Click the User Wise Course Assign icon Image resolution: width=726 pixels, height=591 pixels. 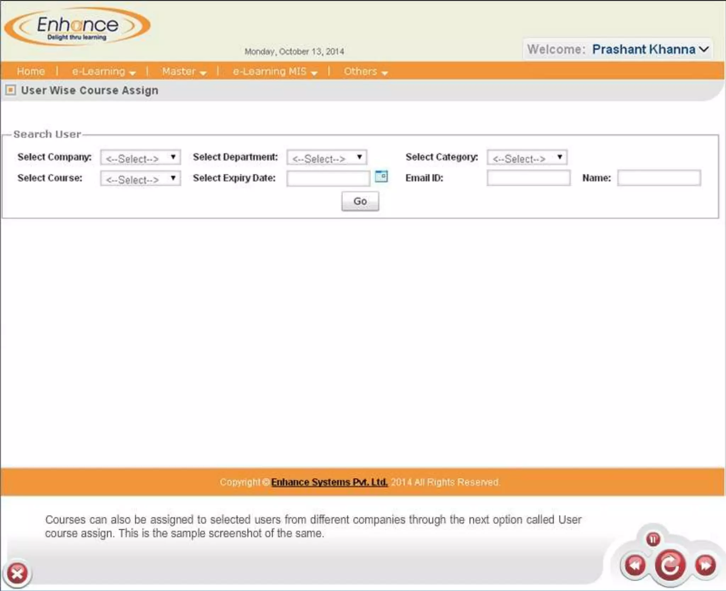(11, 90)
